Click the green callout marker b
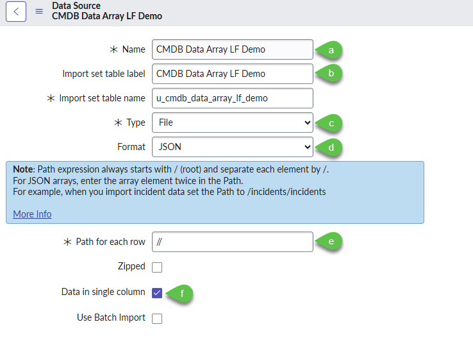Image resolution: width=473 pixels, height=338 pixels. [x=331, y=74]
